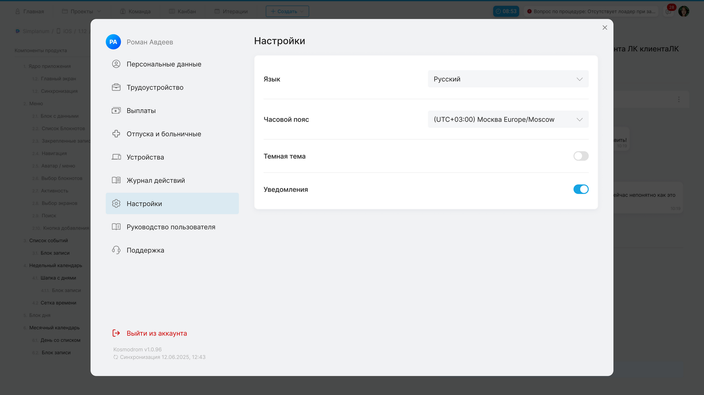Click the Персональные данные user icon
This screenshot has height=395, width=704.
(116, 64)
